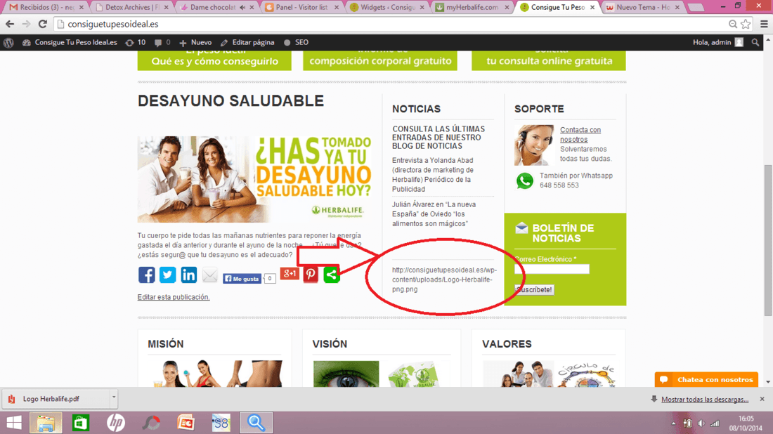Switch to Panel - Visitor list tab
Image resolution: width=773 pixels, height=434 pixels.
302,8
